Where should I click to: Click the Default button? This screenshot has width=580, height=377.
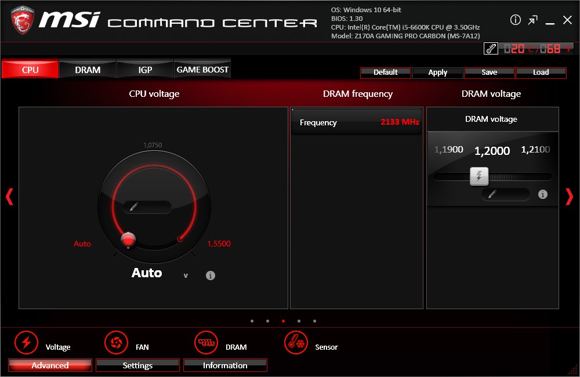tap(386, 72)
